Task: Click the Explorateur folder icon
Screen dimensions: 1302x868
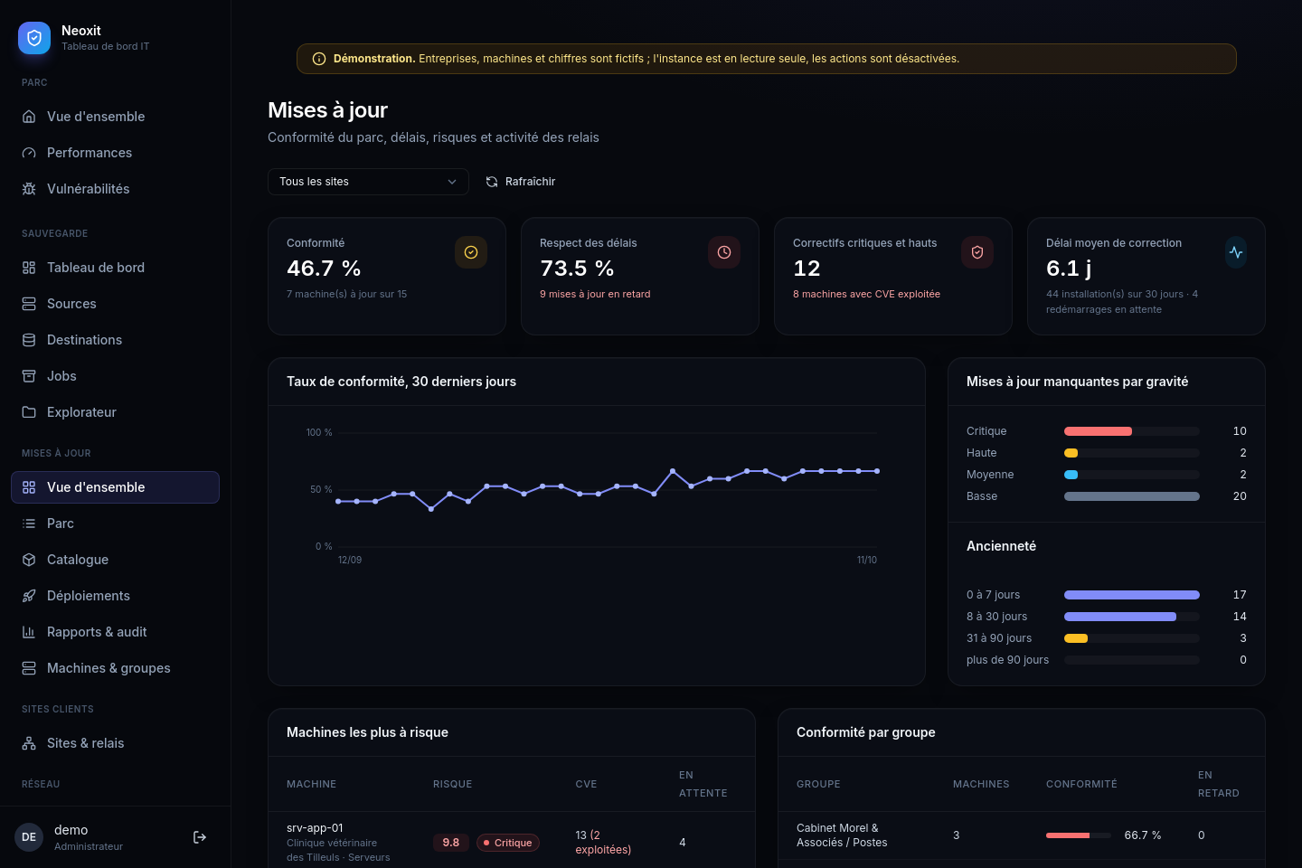Action: [x=29, y=412]
